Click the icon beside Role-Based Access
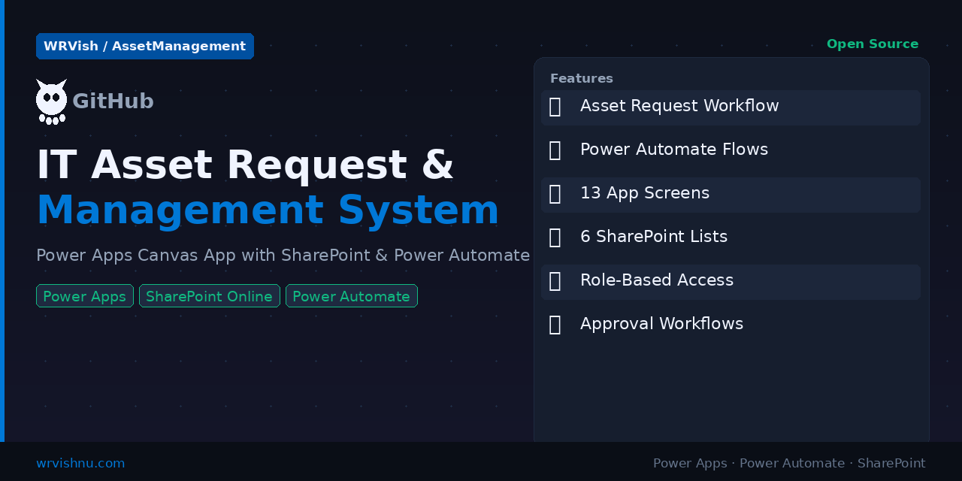The image size is (962, 481). [555, 281]
